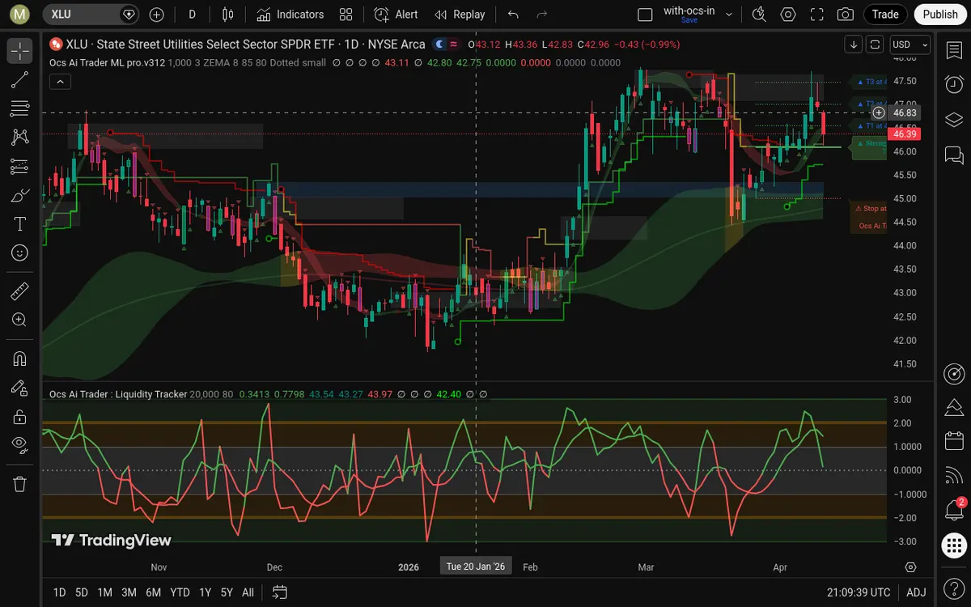Viewport: 971px width, 607px height.
Task: Toggle ADJ adjusted data
Action: pos(916,592)
